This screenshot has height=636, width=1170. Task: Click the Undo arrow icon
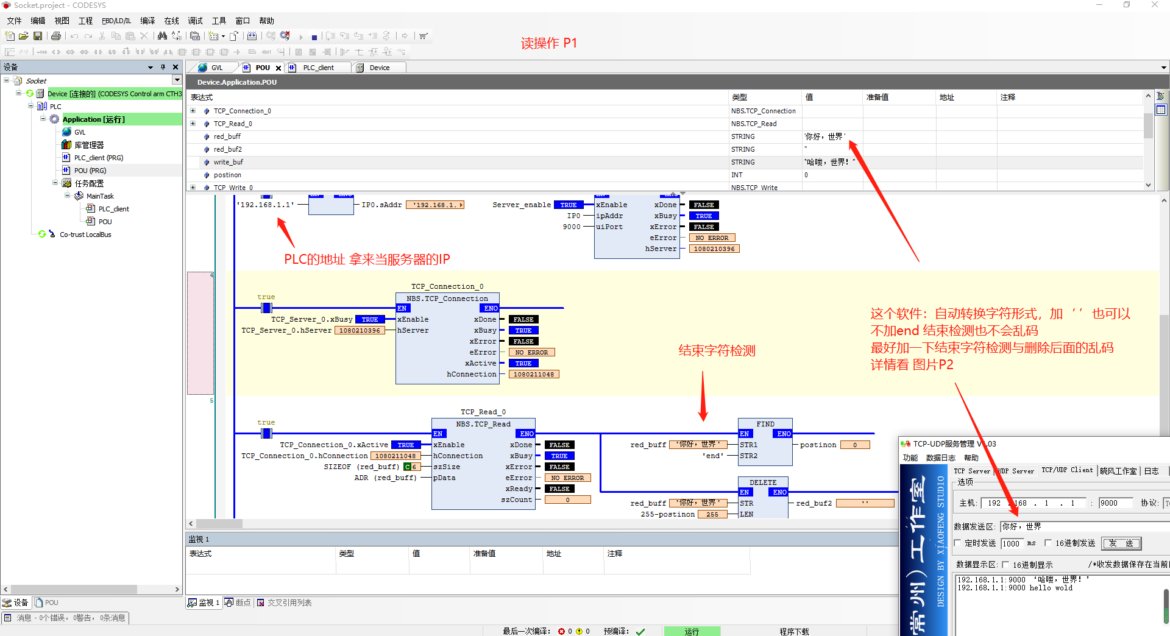point(74,36)
